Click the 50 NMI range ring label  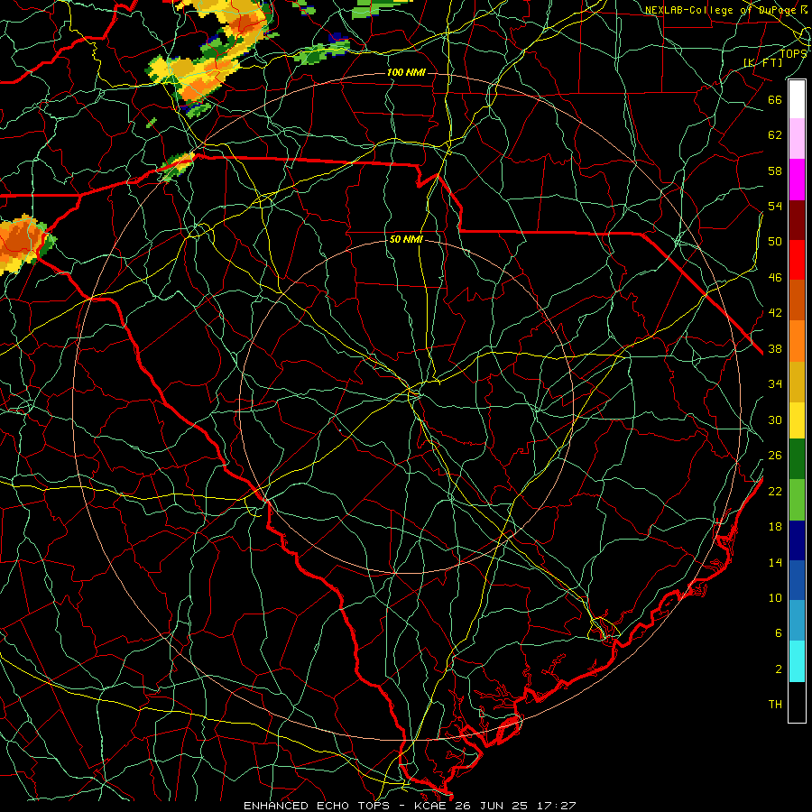pyautogui.click(x=406, y=239)
